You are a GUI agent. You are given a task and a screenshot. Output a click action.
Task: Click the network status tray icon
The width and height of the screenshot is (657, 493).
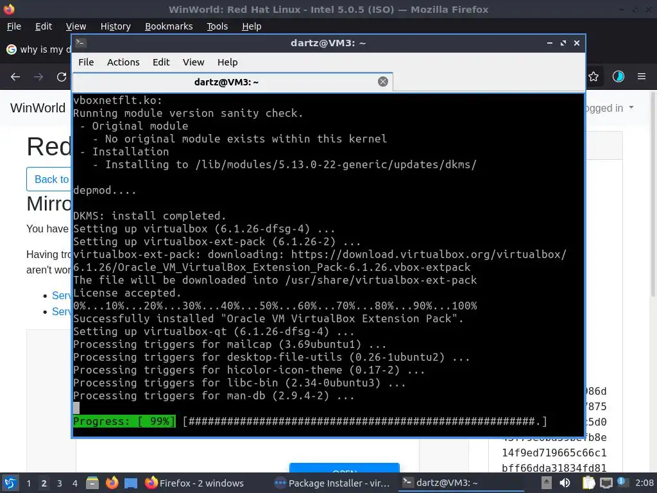[606, 483]
